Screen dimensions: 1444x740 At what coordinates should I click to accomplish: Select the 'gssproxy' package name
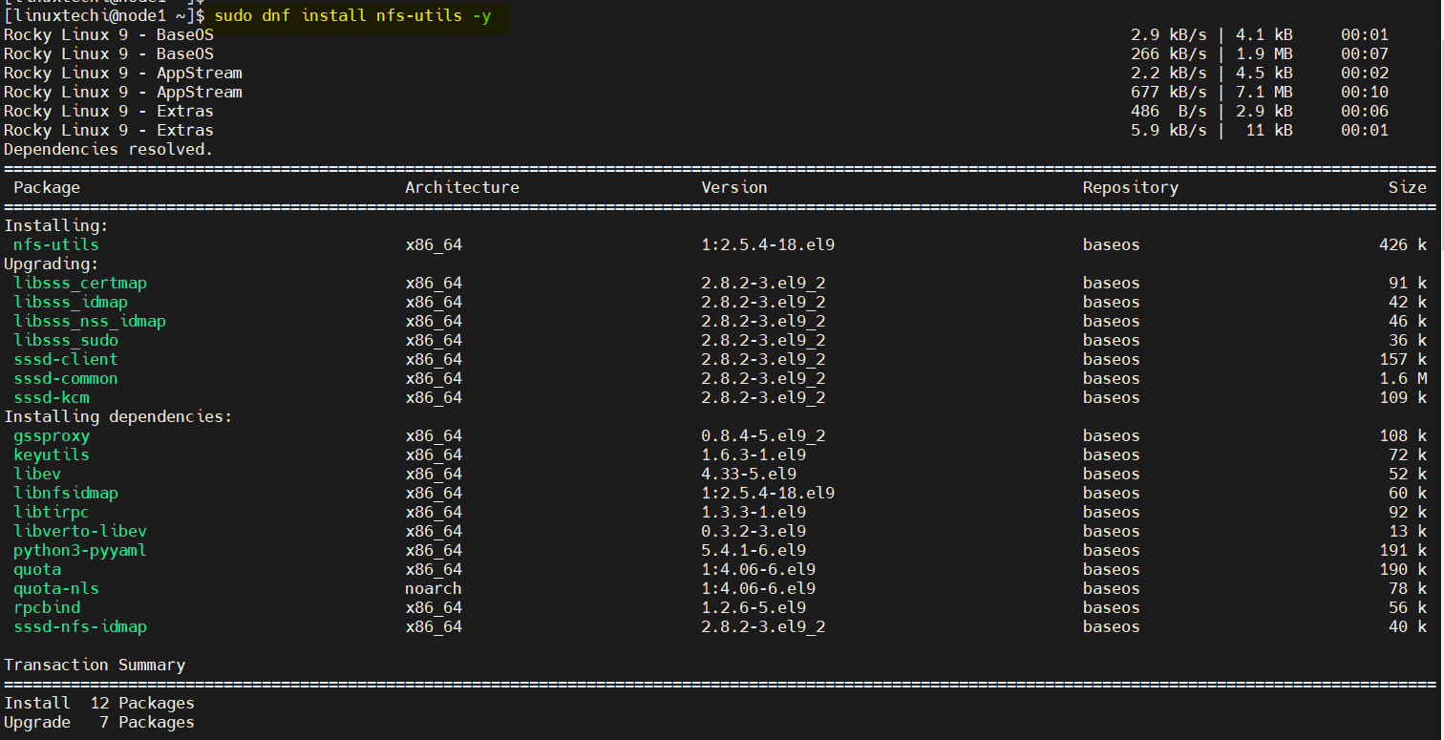[x=52, y=436]
